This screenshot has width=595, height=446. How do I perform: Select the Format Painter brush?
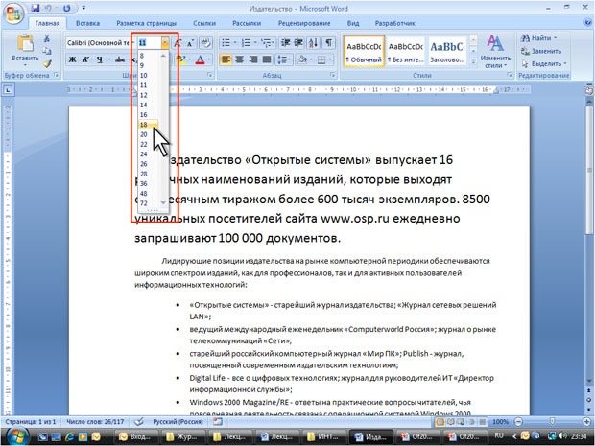point(47,63)
